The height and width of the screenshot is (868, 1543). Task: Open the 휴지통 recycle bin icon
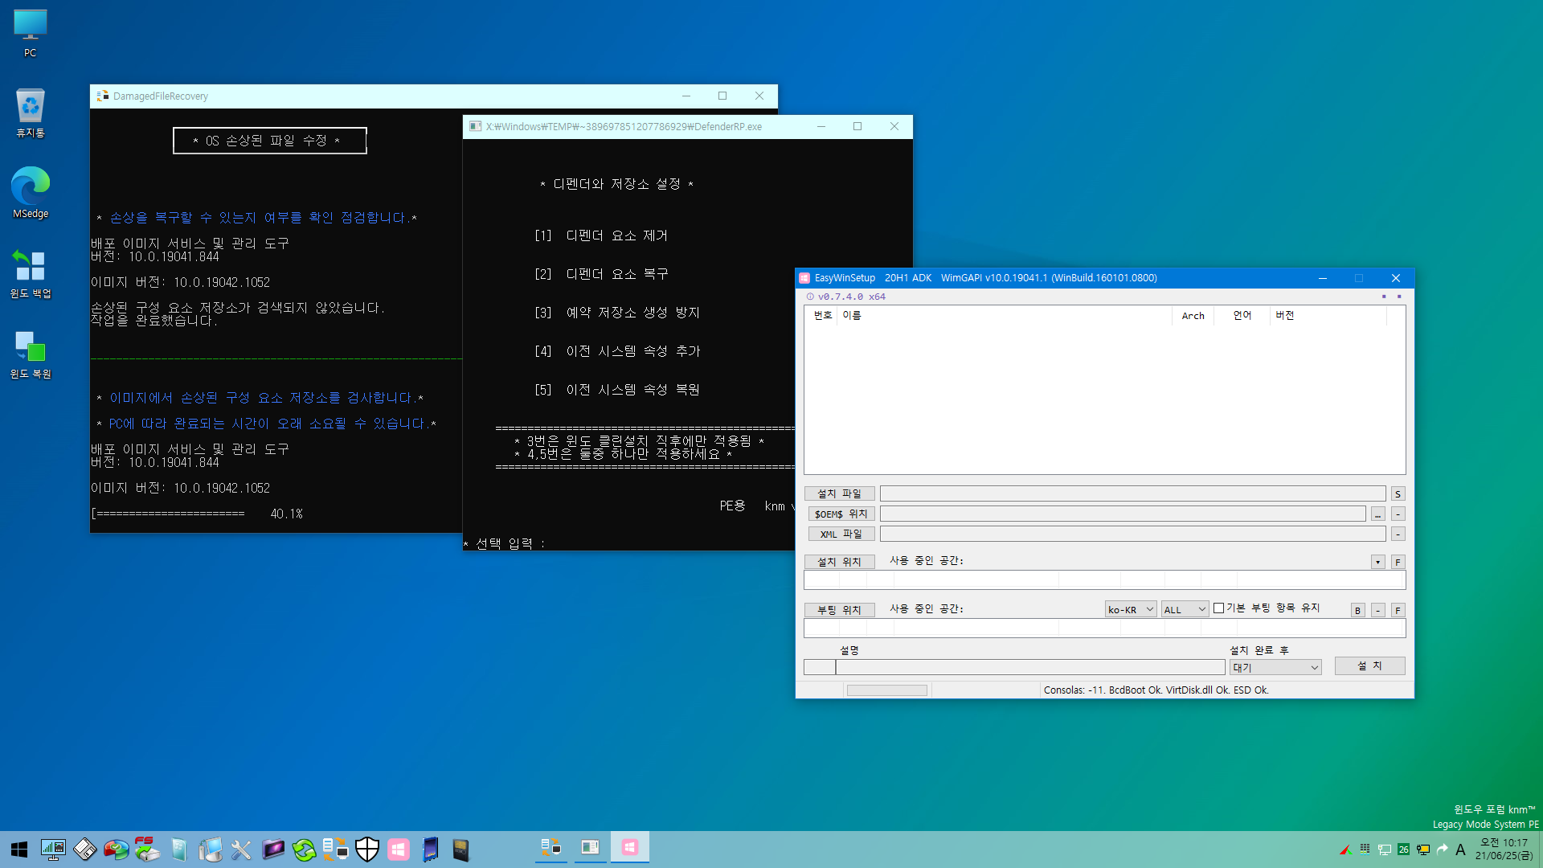pos(30,113)
